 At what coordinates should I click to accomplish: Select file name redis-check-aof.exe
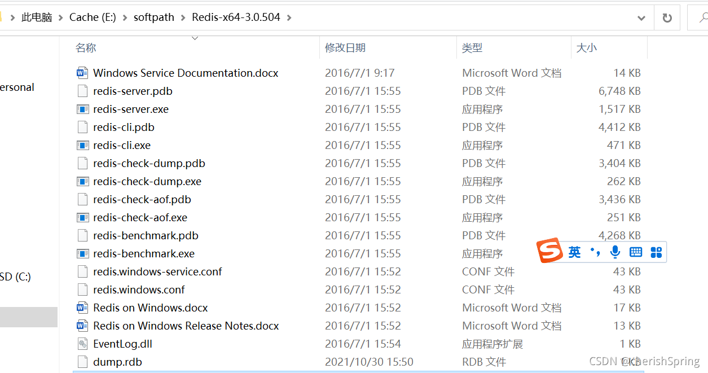click(140, 217)
